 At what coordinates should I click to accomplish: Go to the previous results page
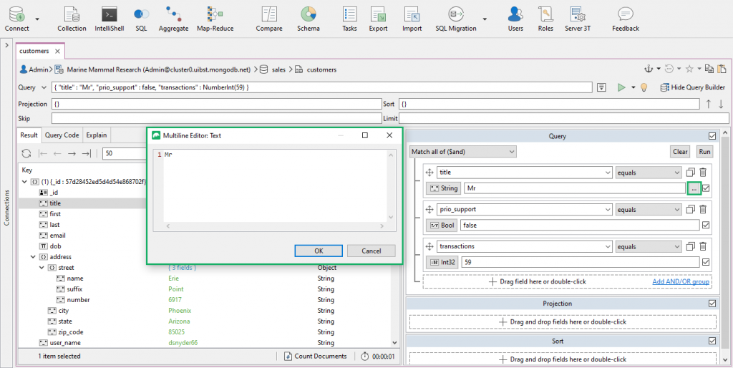[x=57, y=153]
